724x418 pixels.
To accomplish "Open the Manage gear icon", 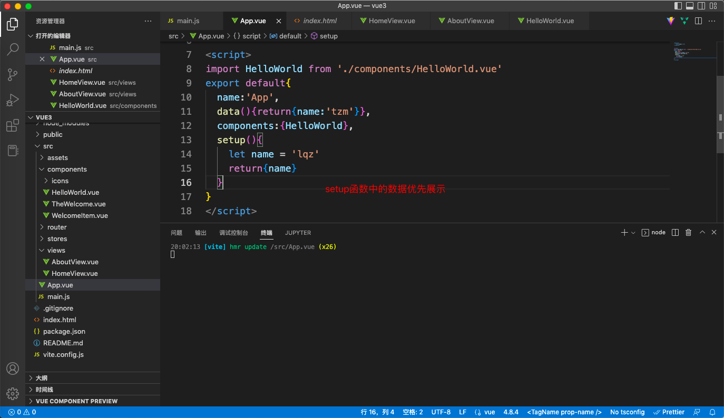I will coord(13,393).
